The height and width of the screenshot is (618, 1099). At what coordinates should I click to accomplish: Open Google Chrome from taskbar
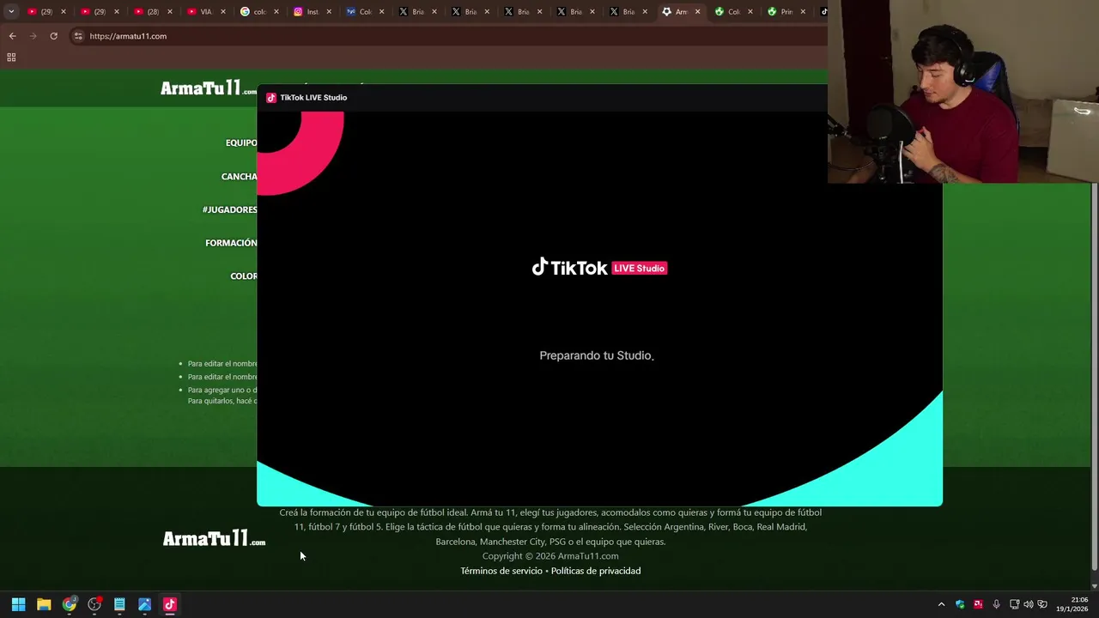(70, 604)
